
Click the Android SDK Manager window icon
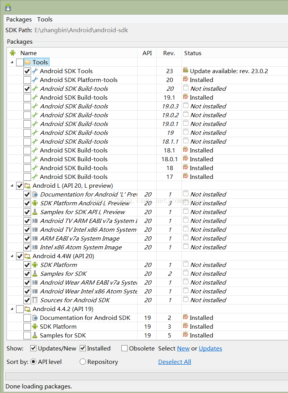click(x=8, y=8)
